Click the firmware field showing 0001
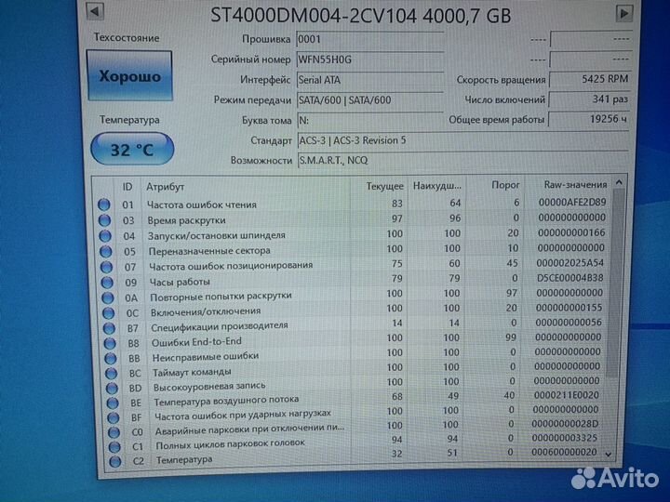Image resolution: width=670 pixels, height=502 pixels. 370,39
